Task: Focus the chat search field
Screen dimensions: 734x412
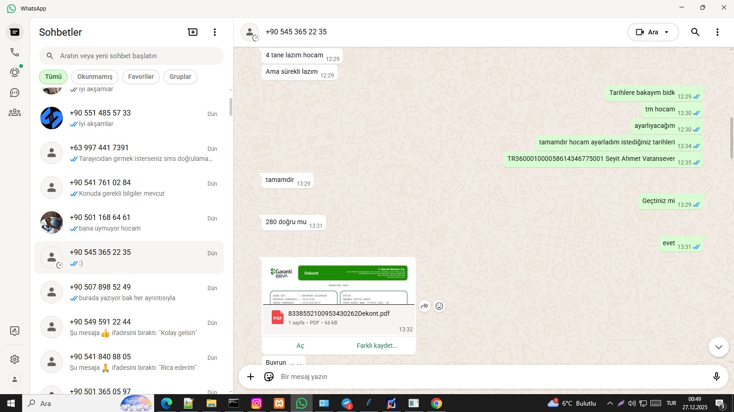Action: tap(131, 56)
